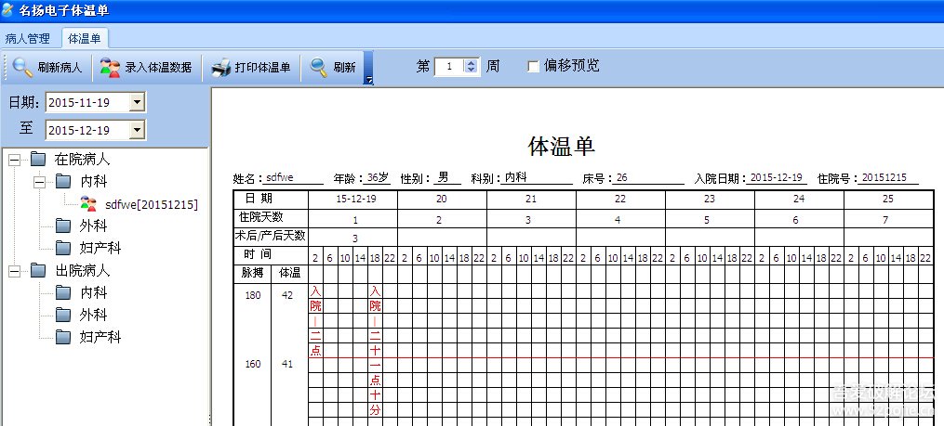
Task: Click patient icon beside sdfwe[20151215]
Action: tap(88, 203)
